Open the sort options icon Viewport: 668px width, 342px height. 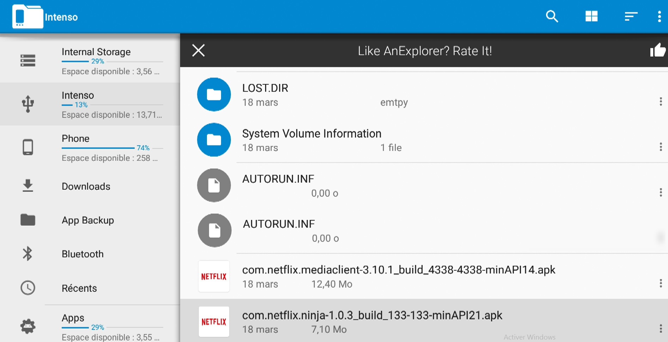(x=631, y=16)
